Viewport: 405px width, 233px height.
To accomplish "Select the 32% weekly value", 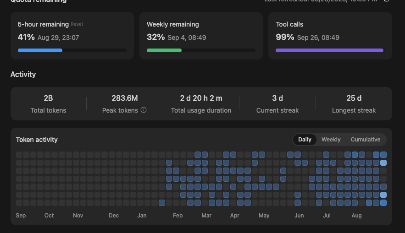I will point(156,37).
